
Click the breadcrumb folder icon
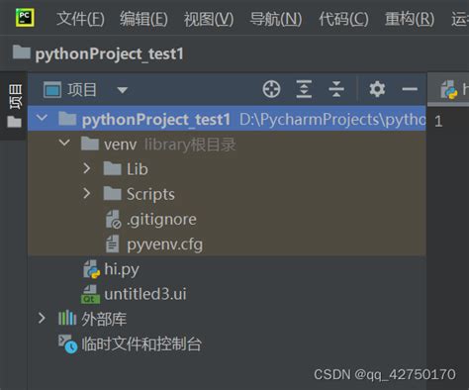click(x=22, y=52)
